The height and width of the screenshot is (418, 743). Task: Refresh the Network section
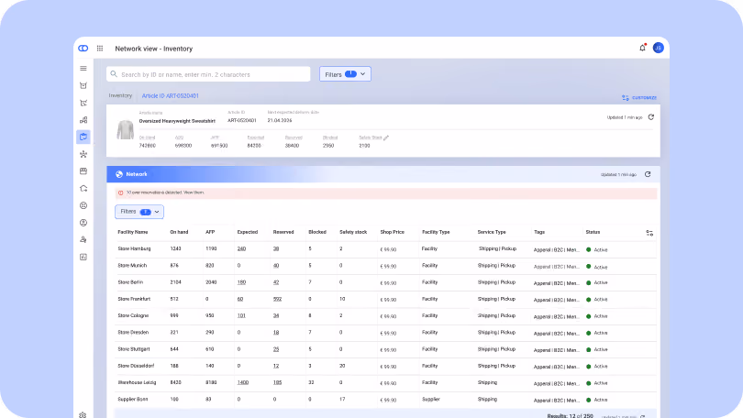tap(648, 174)
